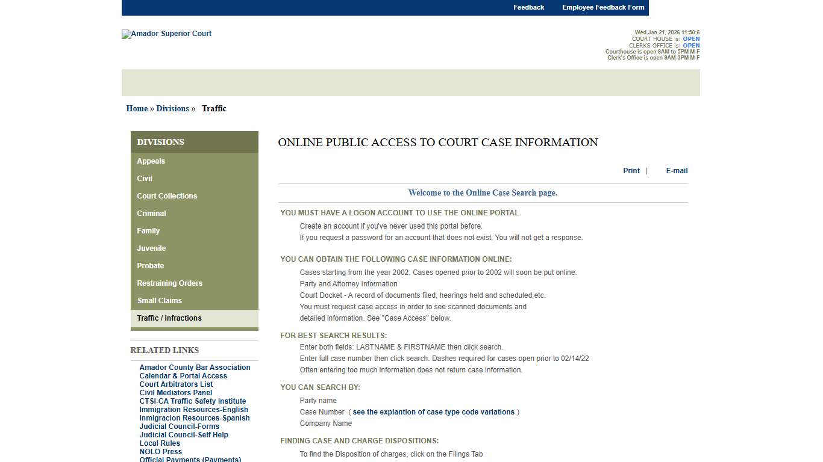The image size is (823, 462).
Task: Click the E-mail page link
Action: click(677, 171)
